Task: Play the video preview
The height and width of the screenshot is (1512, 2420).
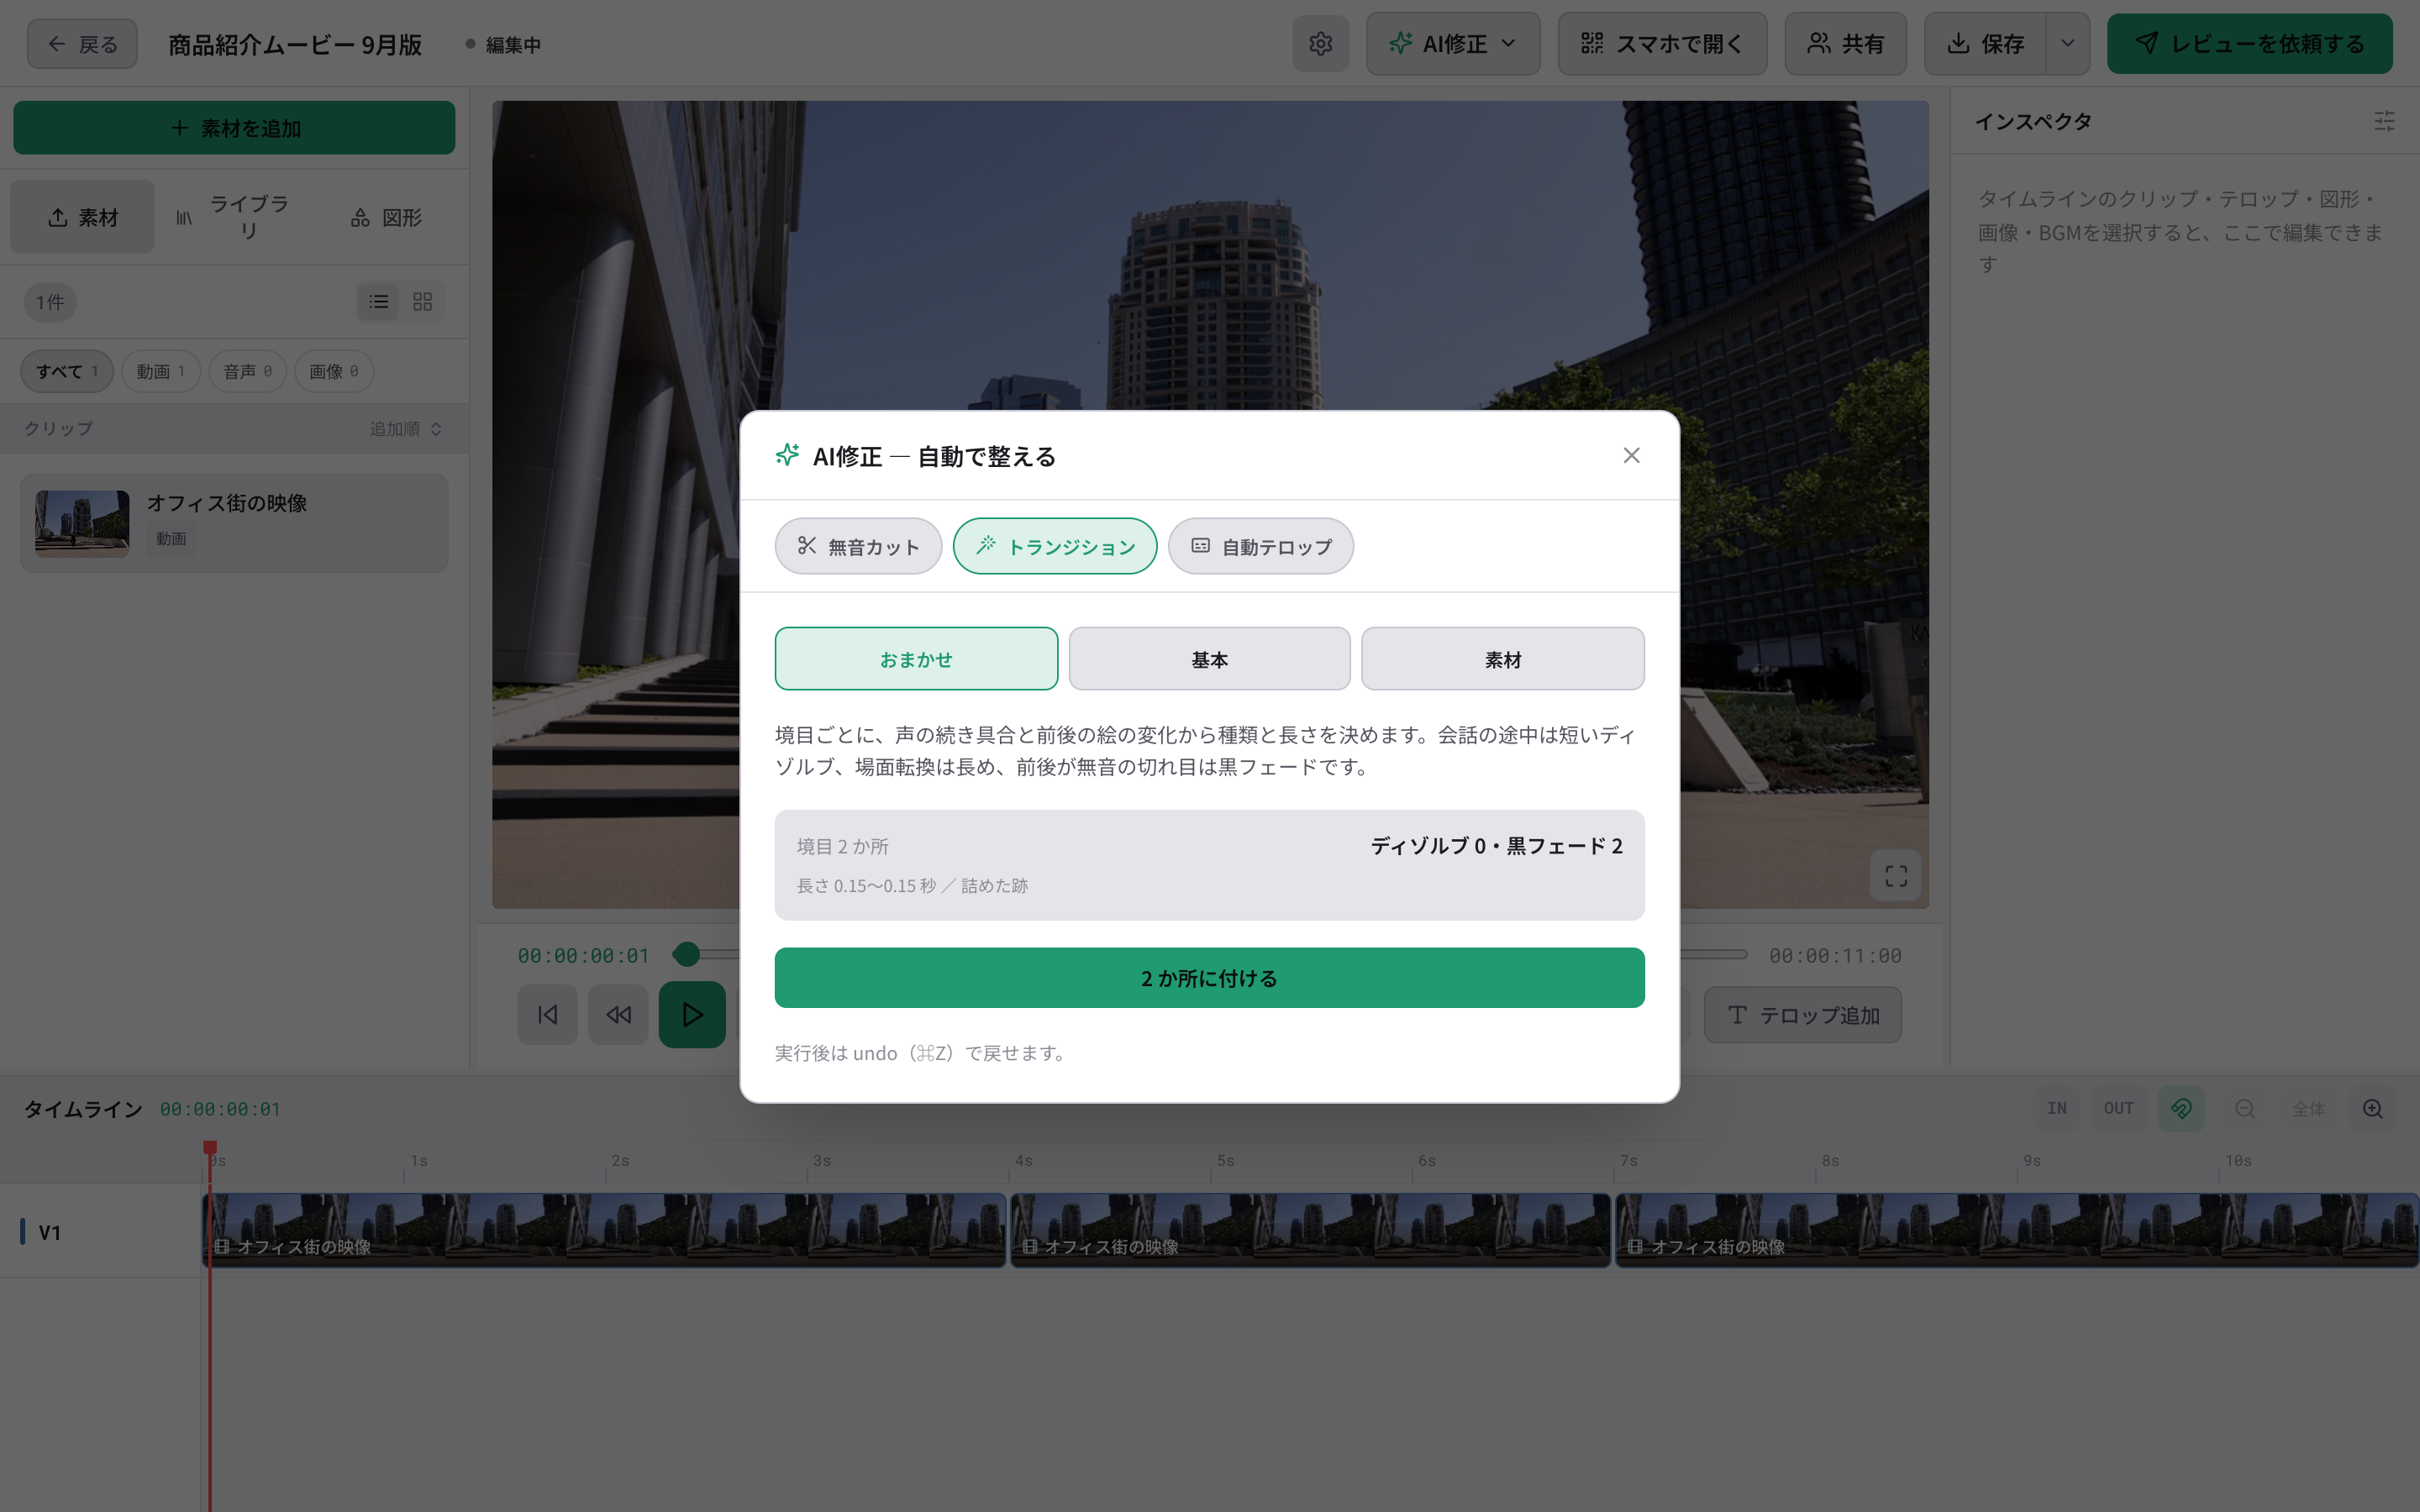Action: click(692, 1015)
